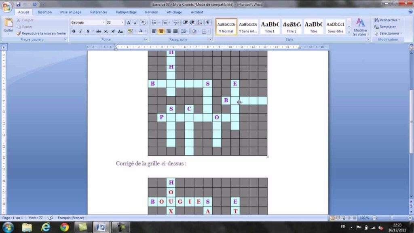This screenshot has height=233, width=414.
Task: Toggle underline formatting
Action: 88,31
